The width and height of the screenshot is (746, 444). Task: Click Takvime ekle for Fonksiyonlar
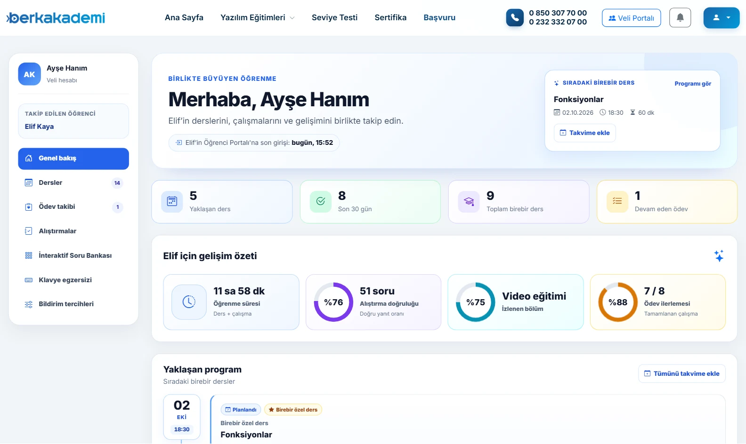click(584, 133)
